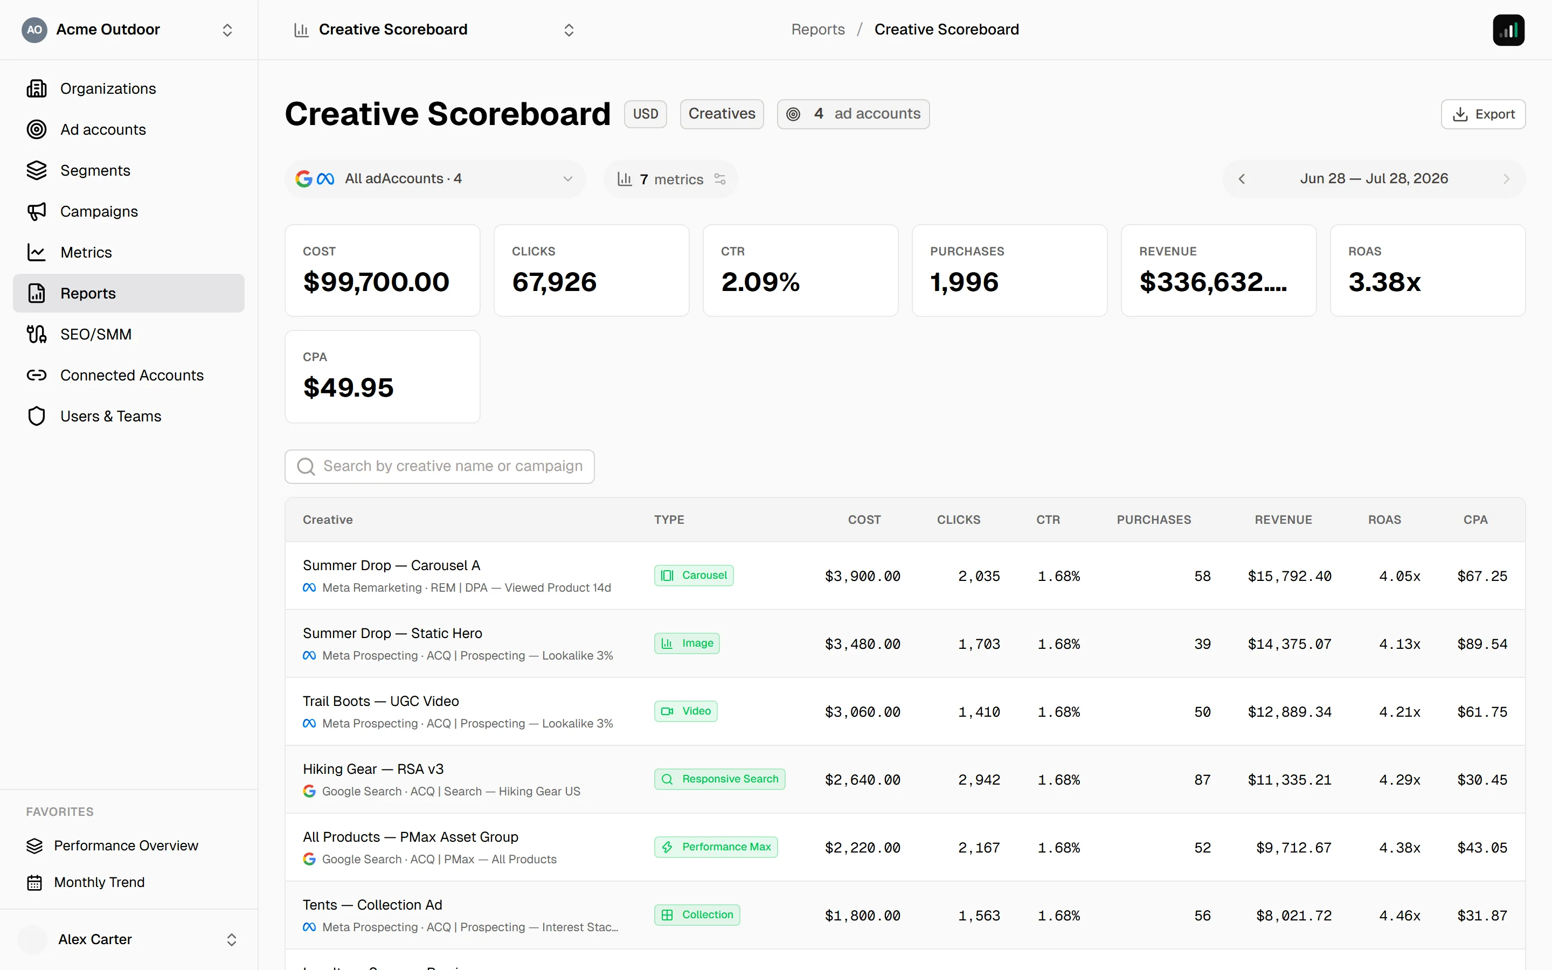
Task: Navigate to Campaigns
Action: (x=128, y=212)
